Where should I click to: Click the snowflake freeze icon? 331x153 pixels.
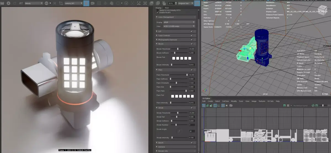coord(112,3)
